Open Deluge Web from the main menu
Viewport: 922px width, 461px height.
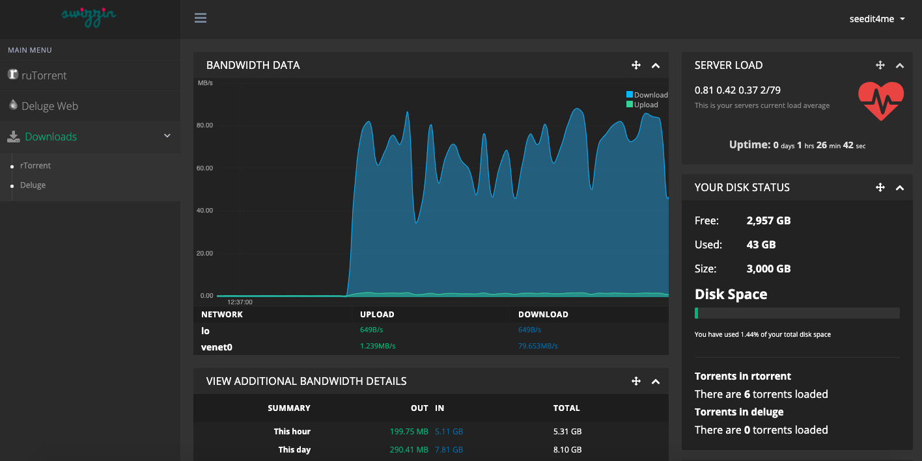(x=49, y=106)
